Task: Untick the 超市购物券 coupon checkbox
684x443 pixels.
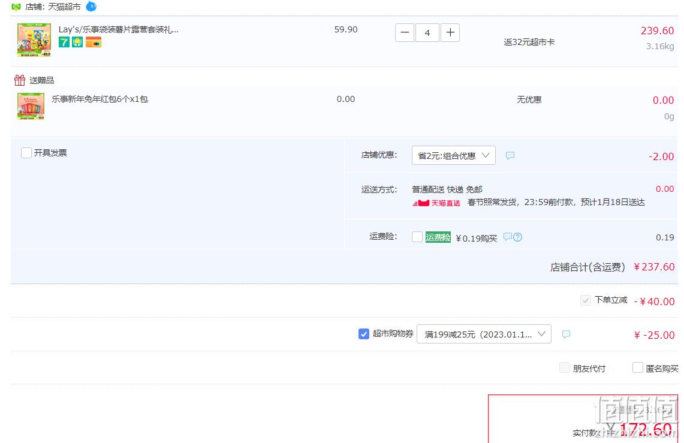Action: pyautogui.click(x=364, y=334)
